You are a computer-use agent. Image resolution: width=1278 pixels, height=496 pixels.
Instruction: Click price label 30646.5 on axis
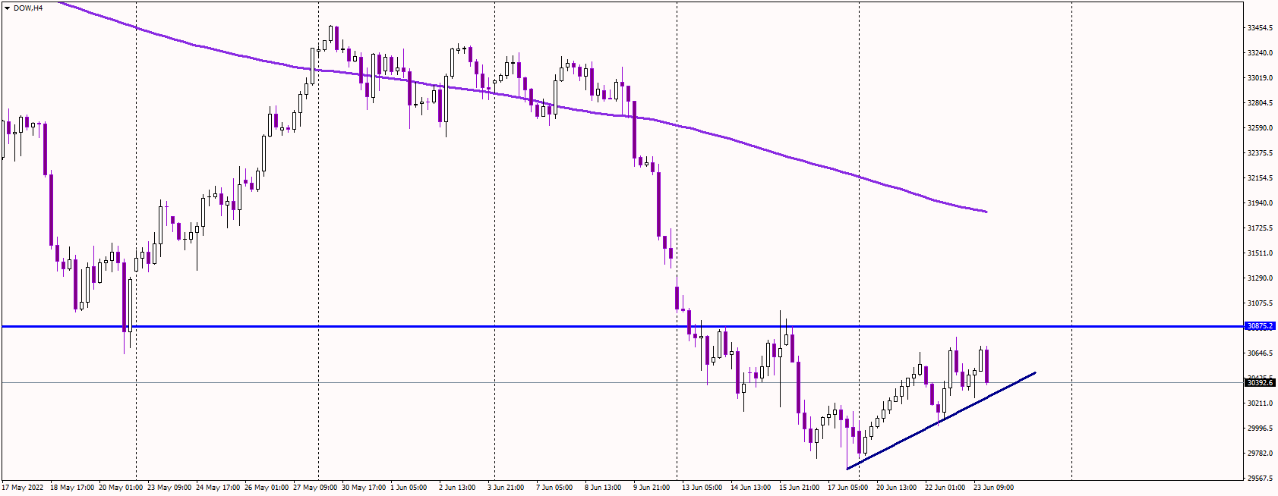[1260, 353]
